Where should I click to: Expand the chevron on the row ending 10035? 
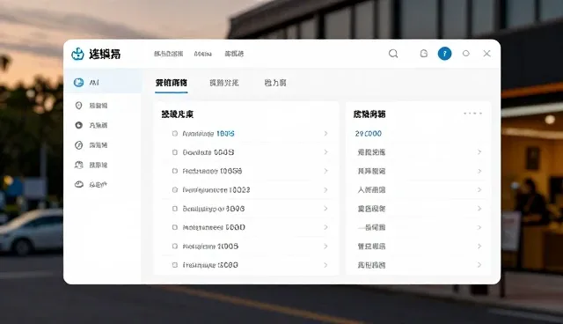[325, 134]
